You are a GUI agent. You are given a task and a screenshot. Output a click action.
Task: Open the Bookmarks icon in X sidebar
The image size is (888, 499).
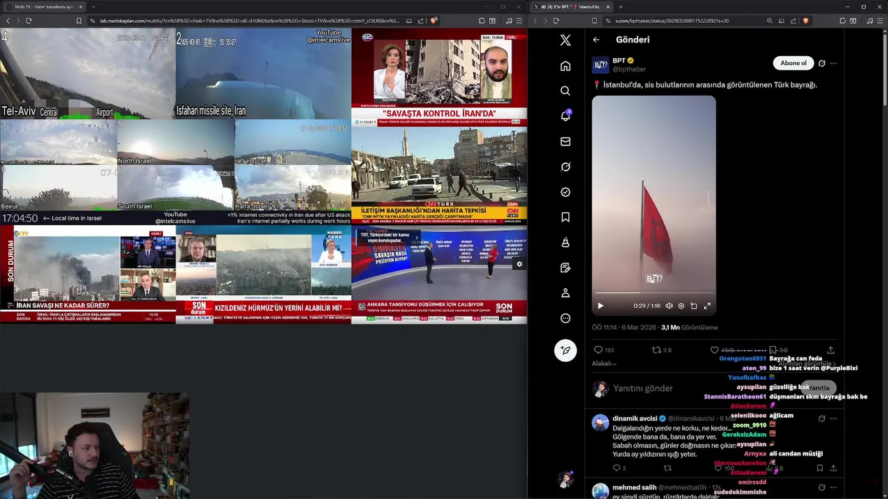click(565, 217)
